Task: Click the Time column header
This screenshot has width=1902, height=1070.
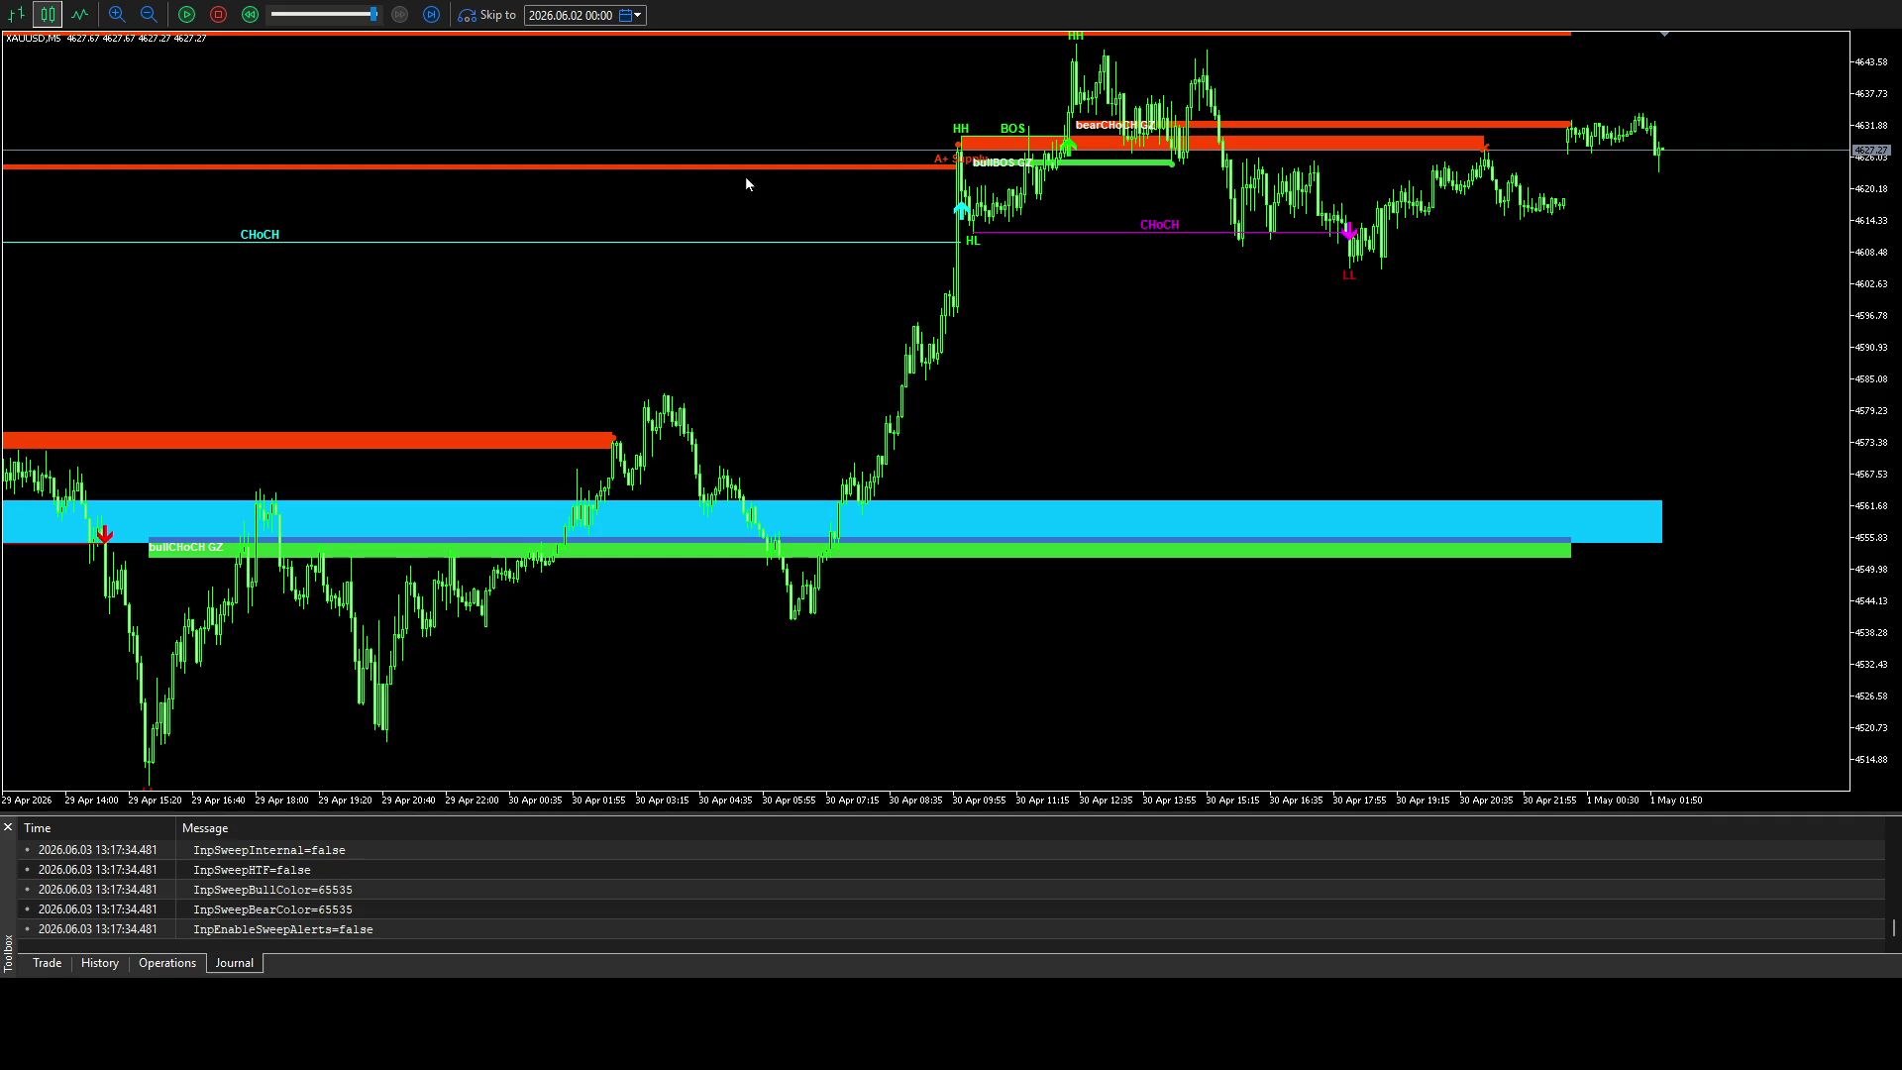Action: pyautogui.click(x=97, y=828)
